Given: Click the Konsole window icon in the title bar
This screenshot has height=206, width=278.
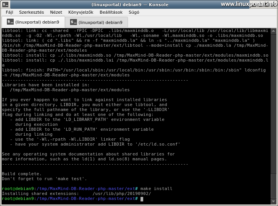Looking at the screenshot, I should 5,5.
